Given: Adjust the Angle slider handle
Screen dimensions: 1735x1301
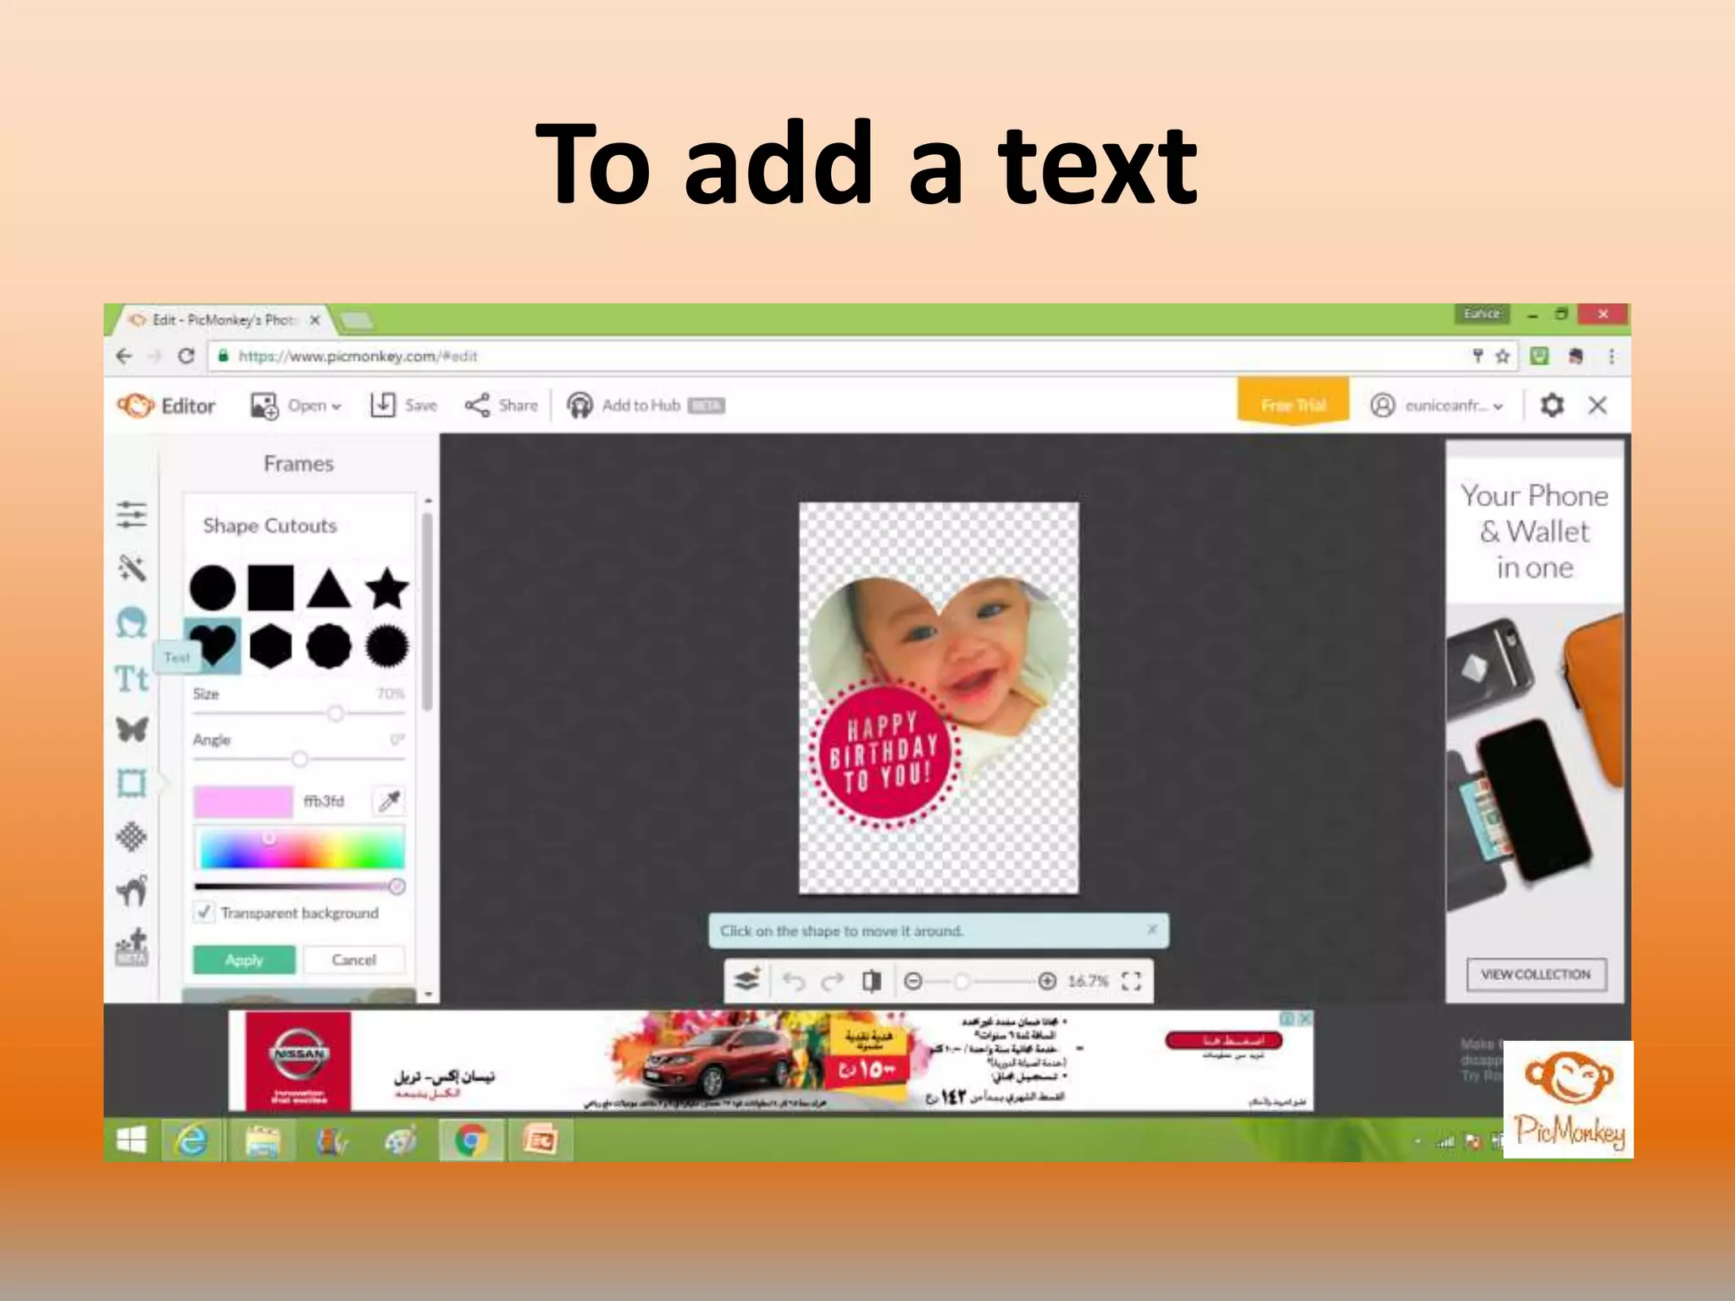Looking at the screenshot, I should (x=299, y=759).
